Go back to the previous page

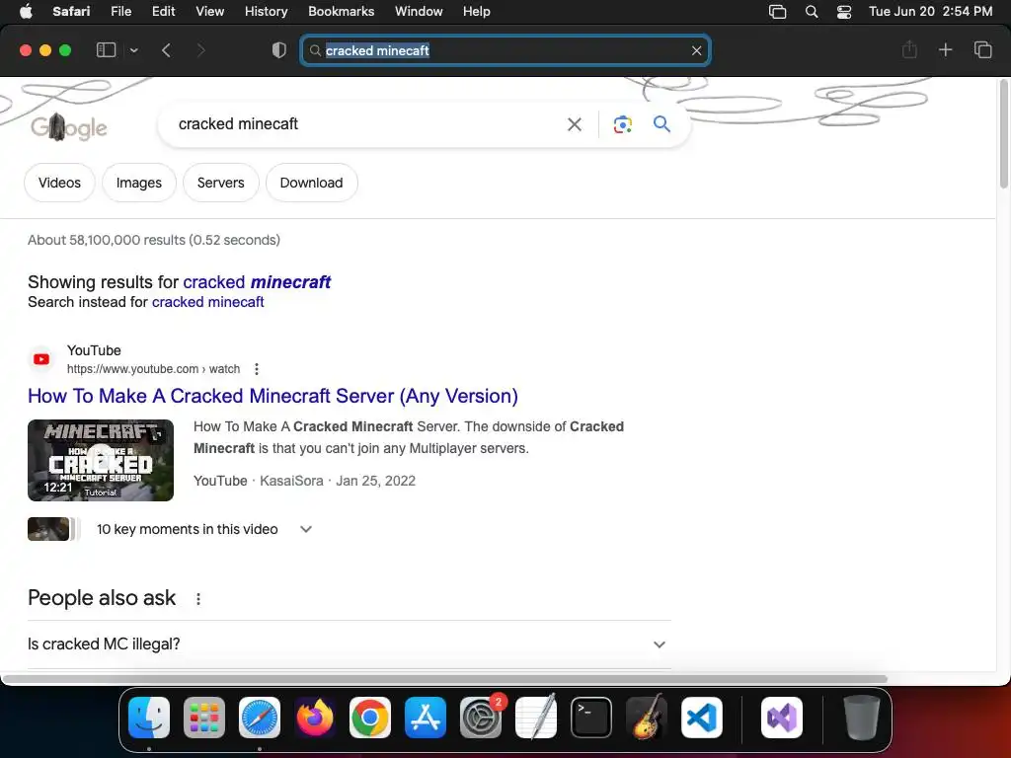click(166, 50)
